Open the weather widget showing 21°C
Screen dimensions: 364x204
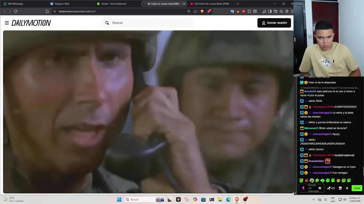[14, 199]
